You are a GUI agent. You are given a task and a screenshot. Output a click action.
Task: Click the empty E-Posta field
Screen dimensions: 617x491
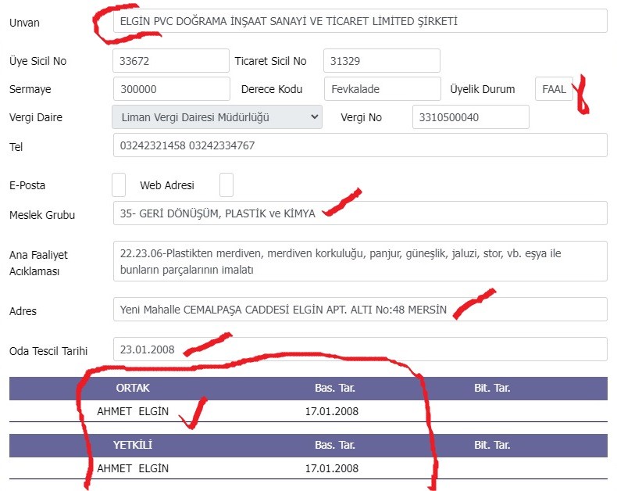[119, 185]
